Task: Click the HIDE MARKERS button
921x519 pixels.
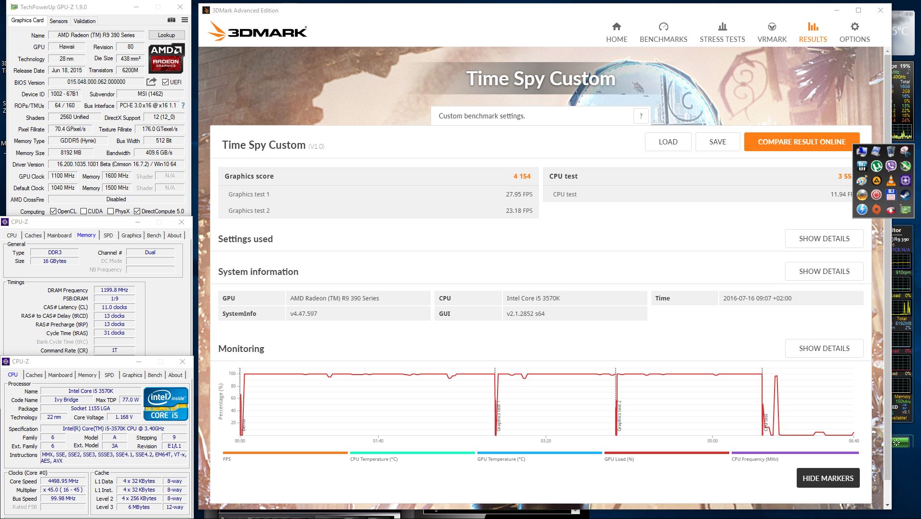Action: (828, 478)
